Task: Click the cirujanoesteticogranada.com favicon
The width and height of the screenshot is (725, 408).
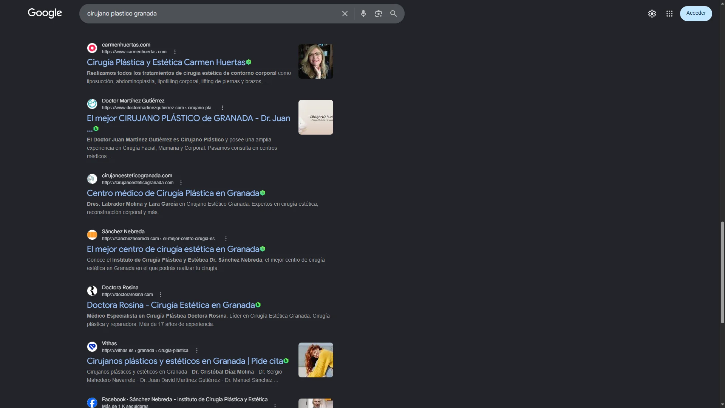Action: [92, 178]
